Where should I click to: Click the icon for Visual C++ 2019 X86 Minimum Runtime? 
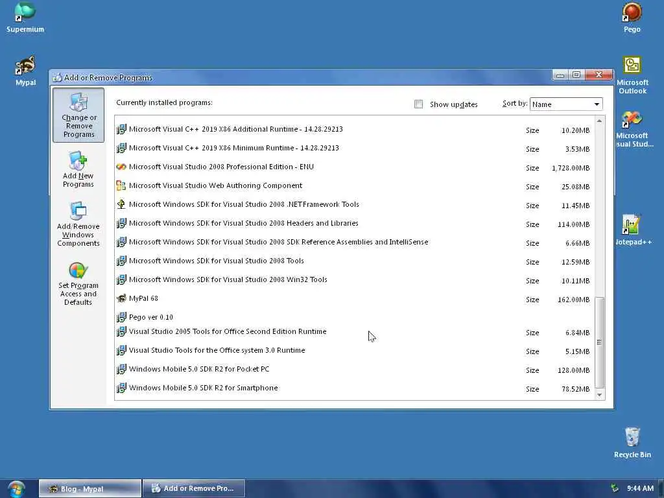click(121, 148)
